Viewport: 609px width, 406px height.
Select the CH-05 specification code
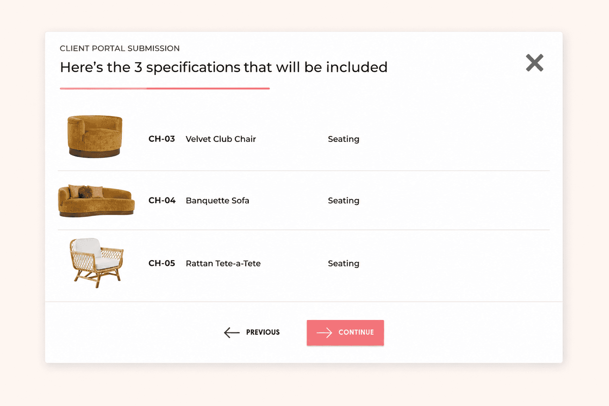coord(161,263)
